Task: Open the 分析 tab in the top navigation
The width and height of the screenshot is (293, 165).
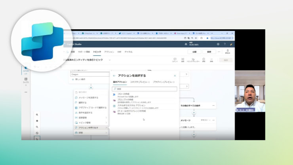Action: (x=119, y=52)
